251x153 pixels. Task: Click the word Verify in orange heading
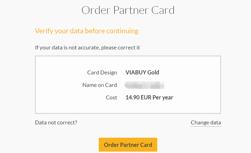pyautogui.click(x=44, y=31)
